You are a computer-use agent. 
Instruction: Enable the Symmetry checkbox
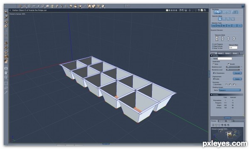214,84
